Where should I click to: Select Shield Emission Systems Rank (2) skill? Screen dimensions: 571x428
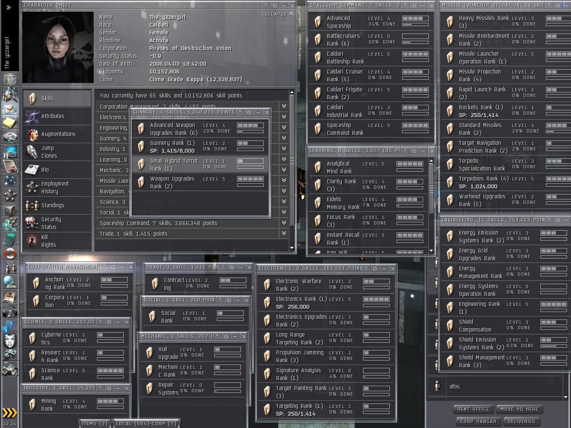[505, 343]
